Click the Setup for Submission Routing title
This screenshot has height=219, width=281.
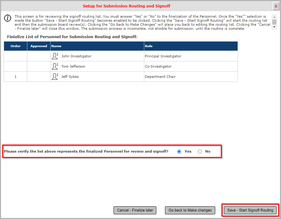point(126,6)
